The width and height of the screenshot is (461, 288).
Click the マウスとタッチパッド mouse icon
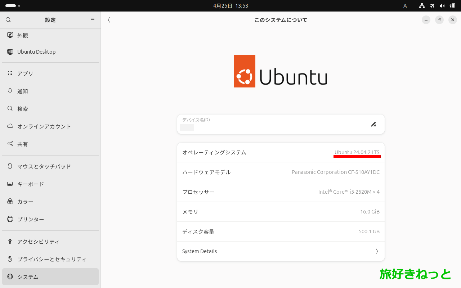coord(10,166)
